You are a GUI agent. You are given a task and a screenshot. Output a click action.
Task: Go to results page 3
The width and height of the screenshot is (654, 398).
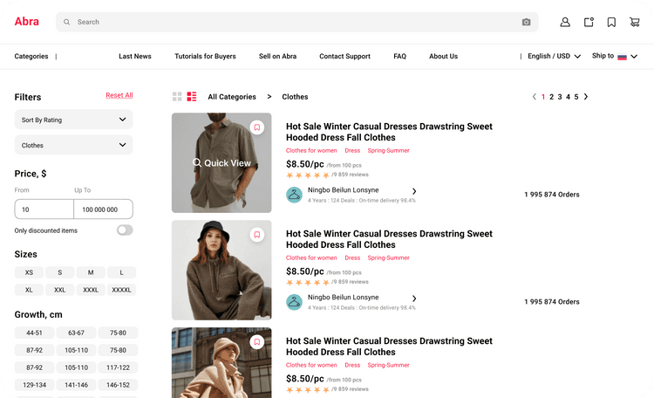point(560,97)
